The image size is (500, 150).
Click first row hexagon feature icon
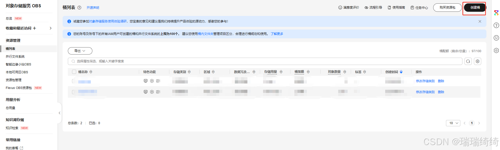pyautogui.click(x=152, y=81)
